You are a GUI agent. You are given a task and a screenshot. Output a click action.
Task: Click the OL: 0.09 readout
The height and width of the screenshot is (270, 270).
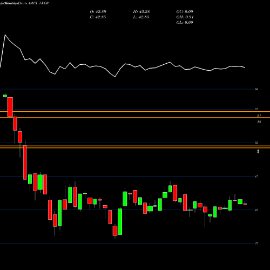click(x=185, y=23)
